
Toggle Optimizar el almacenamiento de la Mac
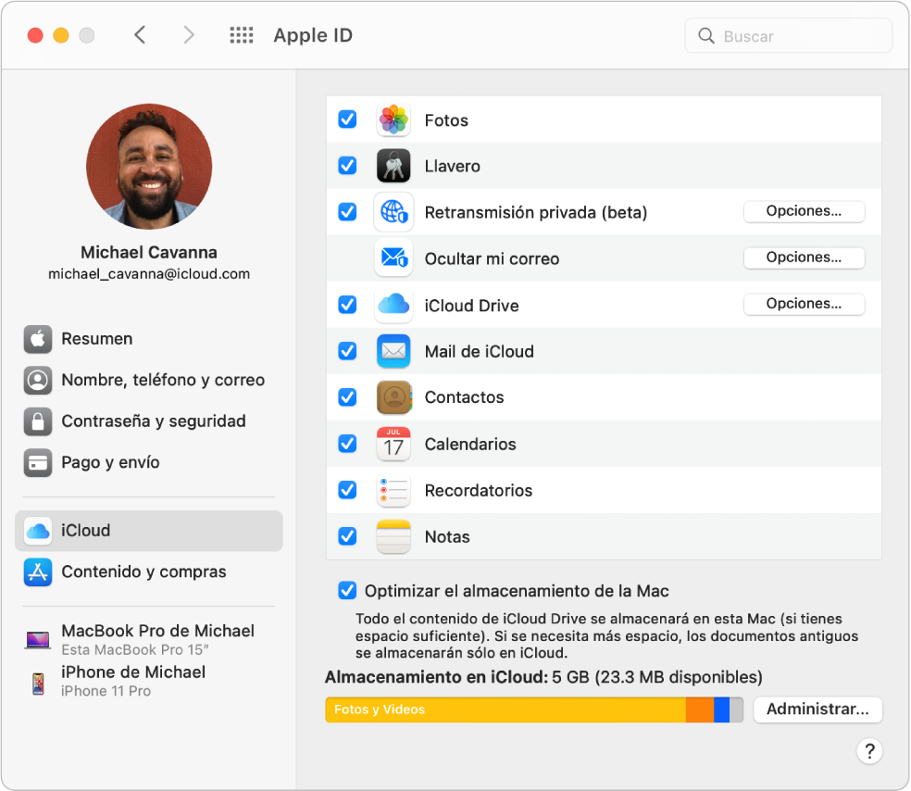coord(347,591)
